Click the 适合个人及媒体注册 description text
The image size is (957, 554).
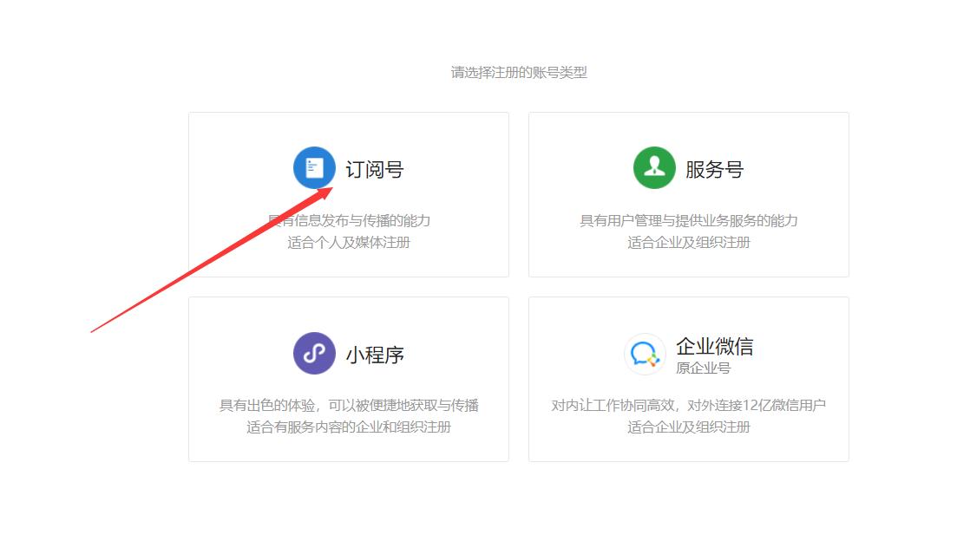coord(349,242)
